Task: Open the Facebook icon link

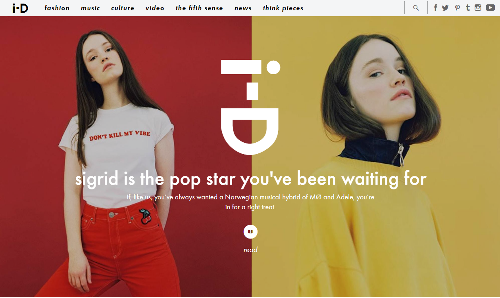Action: 435,8
